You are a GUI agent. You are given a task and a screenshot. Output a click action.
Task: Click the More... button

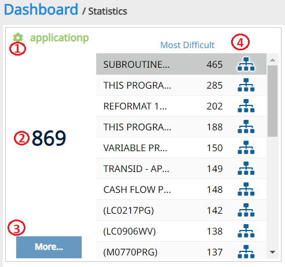tap(49, 247)
